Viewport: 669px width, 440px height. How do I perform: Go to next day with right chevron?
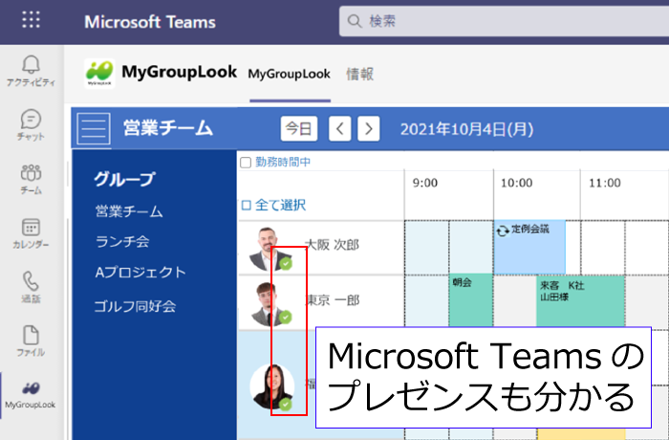coord(369,128)
